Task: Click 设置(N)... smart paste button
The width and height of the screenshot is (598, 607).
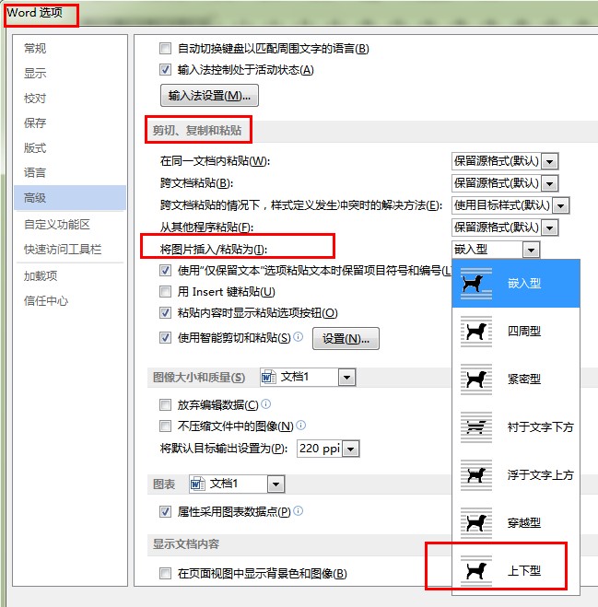Action: (346, 339)
